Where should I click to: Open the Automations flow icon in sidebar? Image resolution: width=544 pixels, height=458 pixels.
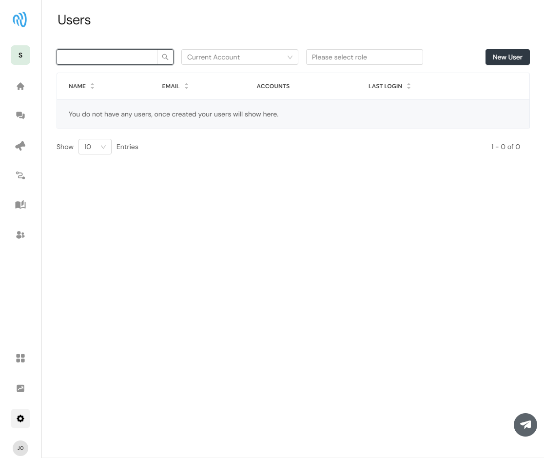[x=20, y=175]
